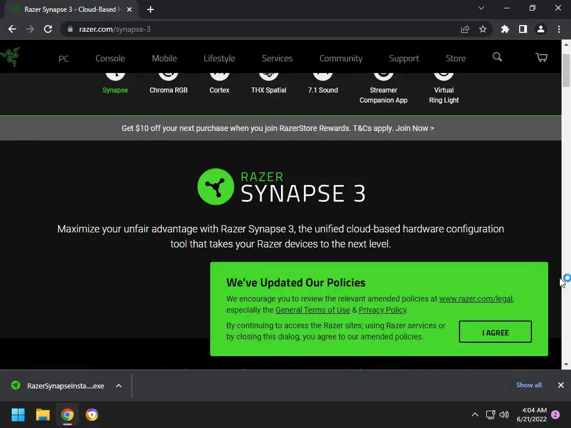Viewport: 571px width, 428px height.
Task: Open the 7.1 Sound software icon
Action: [x=323, y=76]
